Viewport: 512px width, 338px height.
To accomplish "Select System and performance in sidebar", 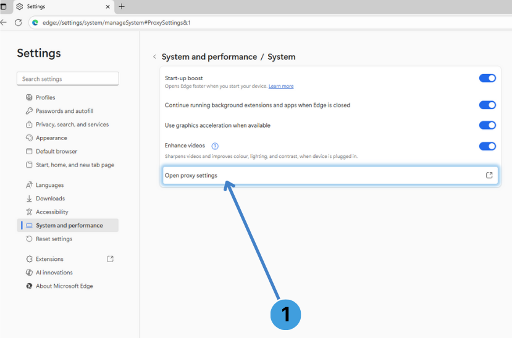I will click(67, 225).
